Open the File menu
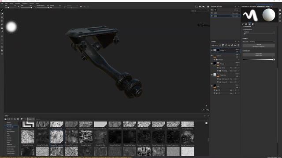The height and width of the screenshot is (158, 282). (x=2, y=4)
